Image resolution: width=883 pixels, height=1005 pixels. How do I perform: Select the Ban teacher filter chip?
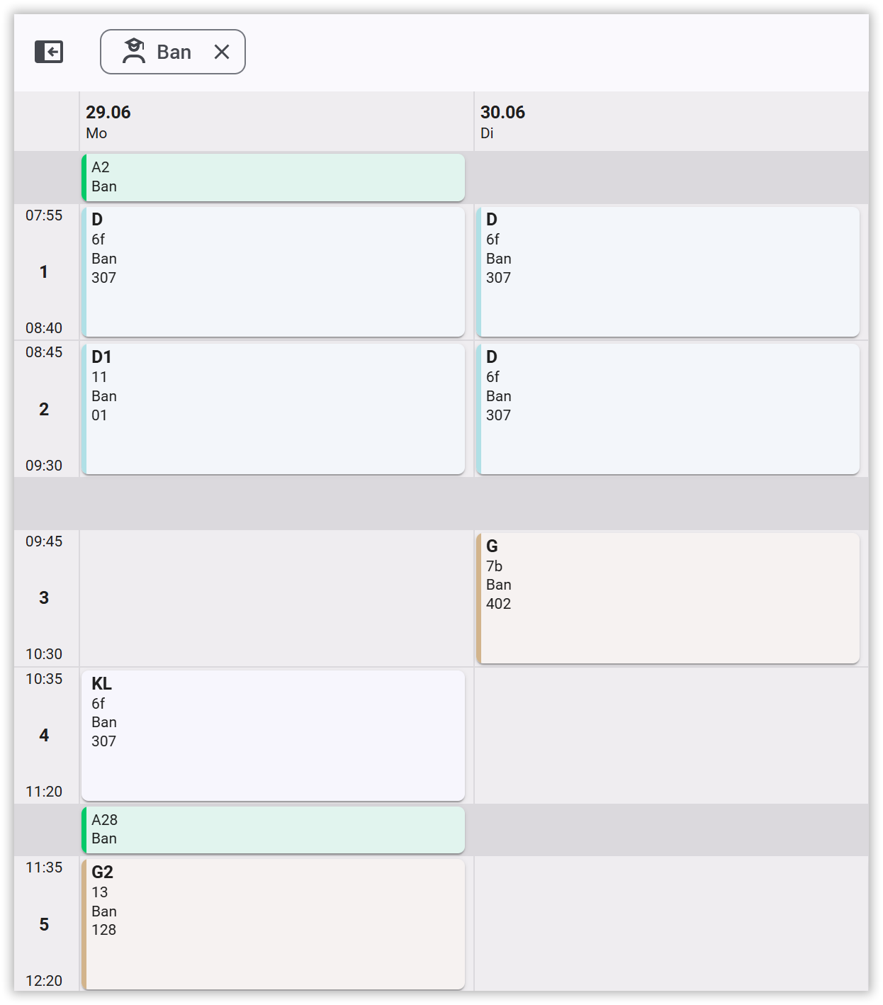tap(173, 52)
